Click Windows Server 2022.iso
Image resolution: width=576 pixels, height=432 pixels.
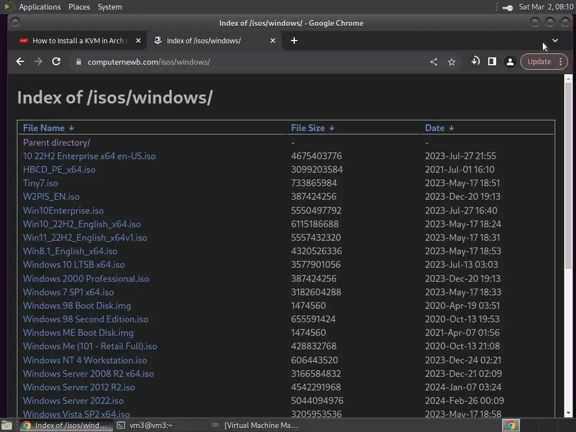[73, 400]
